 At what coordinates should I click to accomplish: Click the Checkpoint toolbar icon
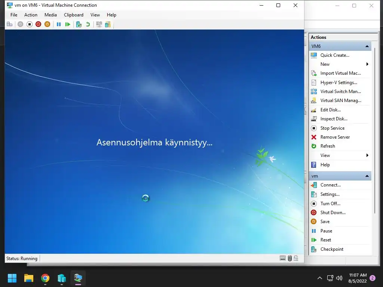(79, 24)
